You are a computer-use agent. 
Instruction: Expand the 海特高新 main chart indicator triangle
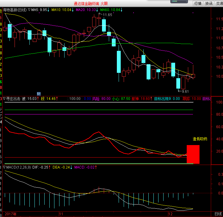29,10
